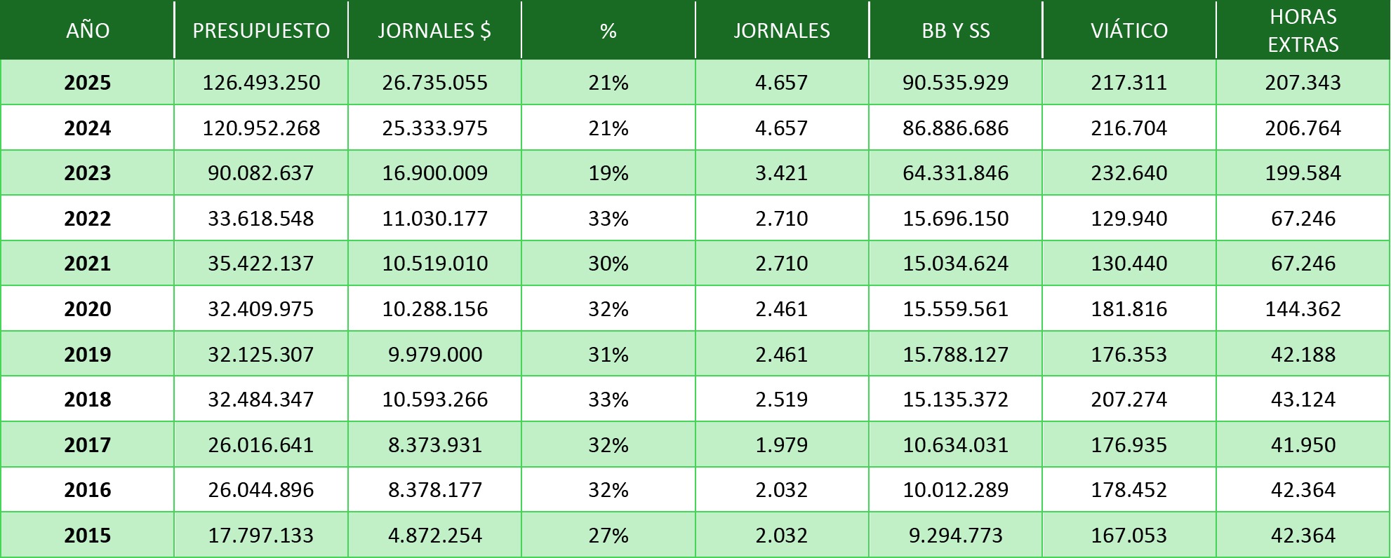Click the BB Y SS header

pos(956,31)
